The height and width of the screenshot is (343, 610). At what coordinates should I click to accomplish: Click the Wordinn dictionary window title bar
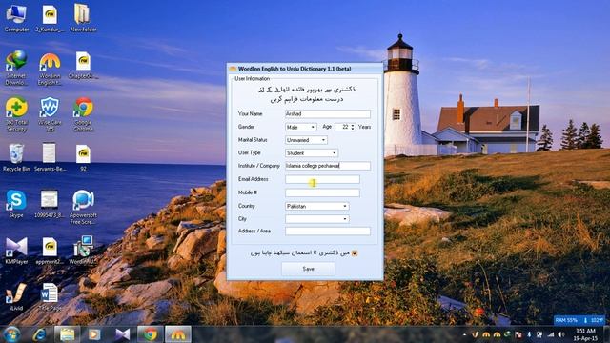pyautogui.click(x=305, y=69)
